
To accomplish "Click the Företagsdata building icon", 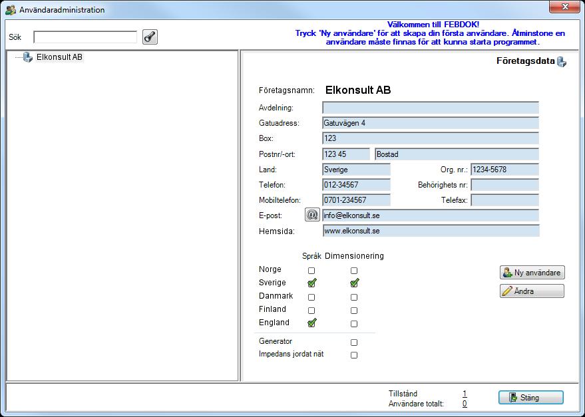I will coord(562,62).
